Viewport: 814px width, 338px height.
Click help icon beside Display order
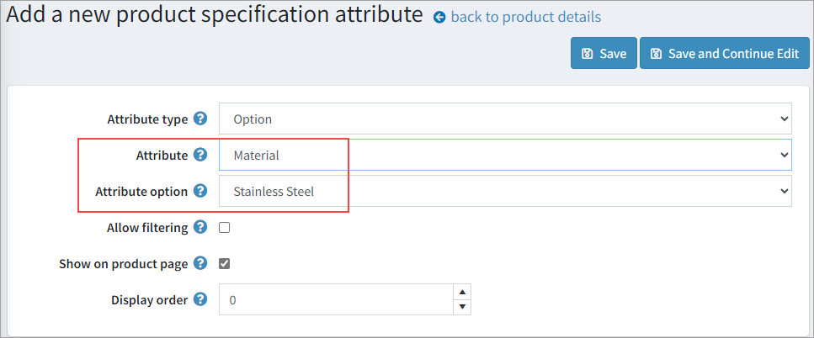(x=200, y=299)
